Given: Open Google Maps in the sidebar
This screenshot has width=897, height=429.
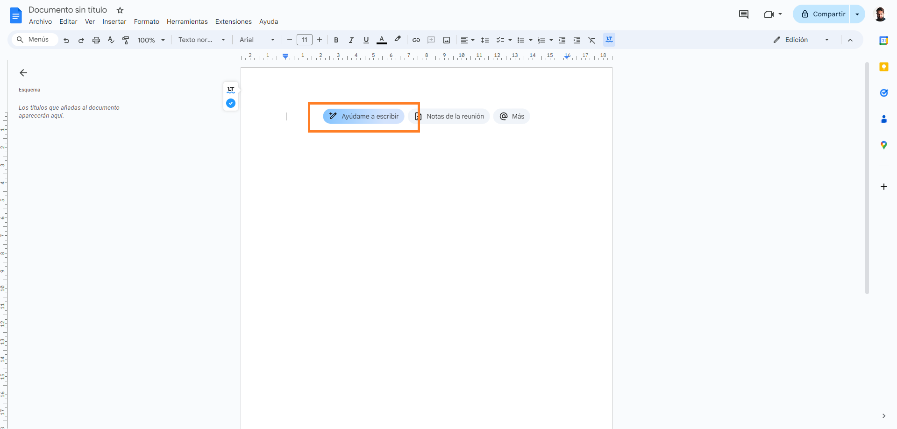Looking at the screenshot, I should [x=884, y=145].
